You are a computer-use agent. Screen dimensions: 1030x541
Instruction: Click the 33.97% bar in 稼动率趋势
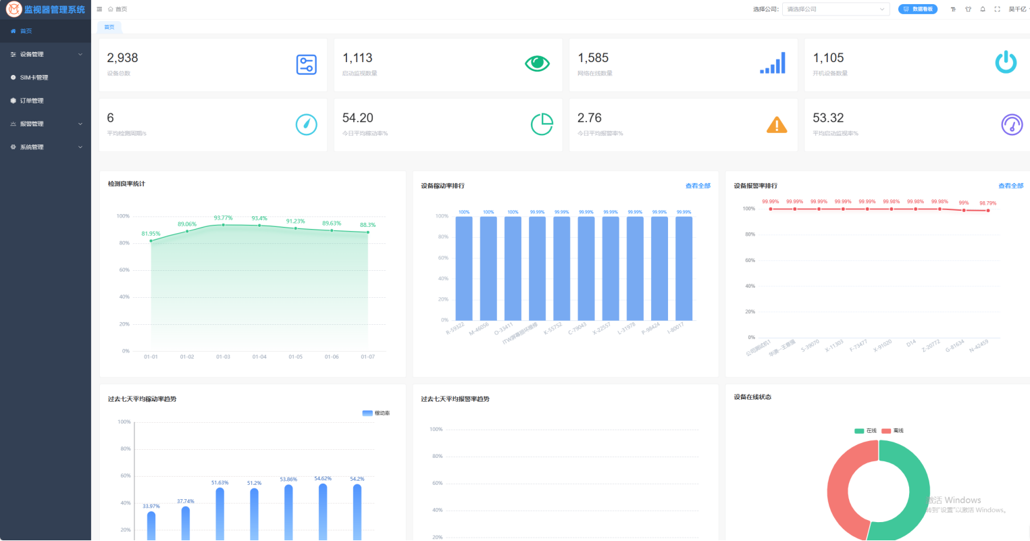click(x=151, y=526)
